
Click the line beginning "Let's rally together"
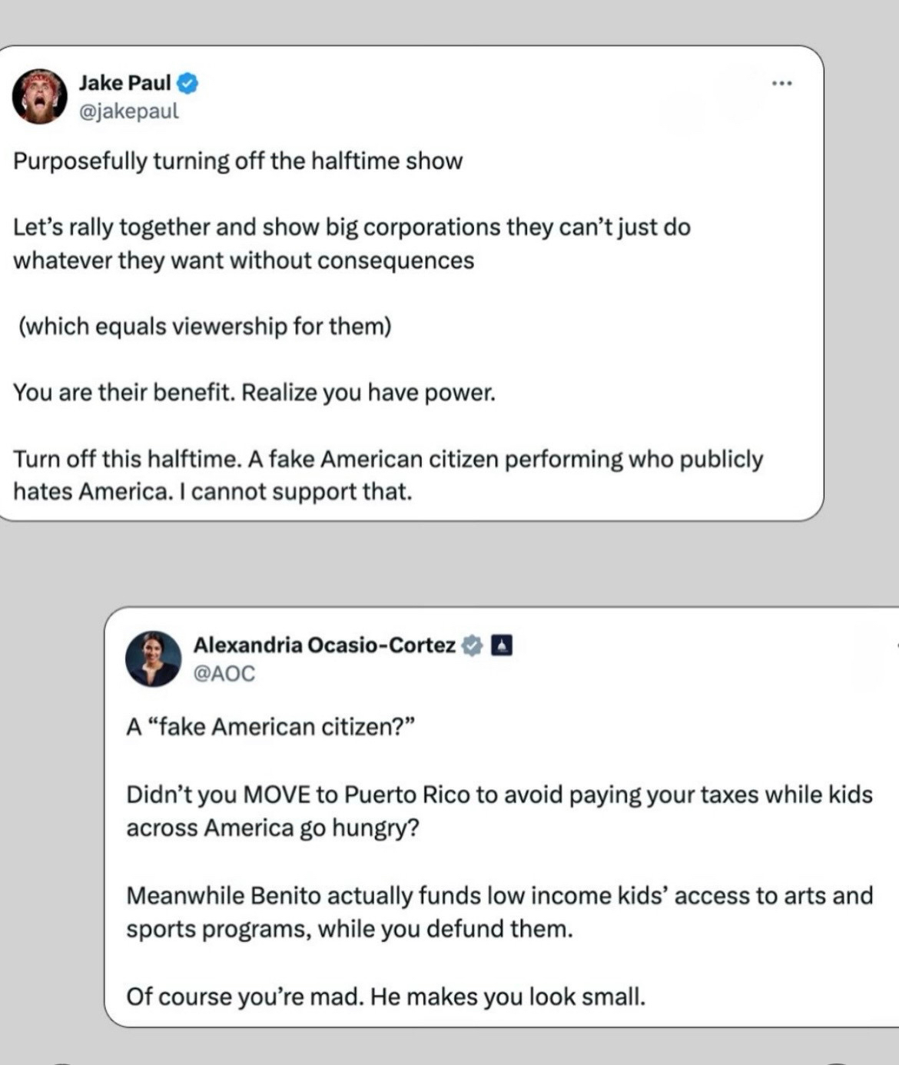351,227
